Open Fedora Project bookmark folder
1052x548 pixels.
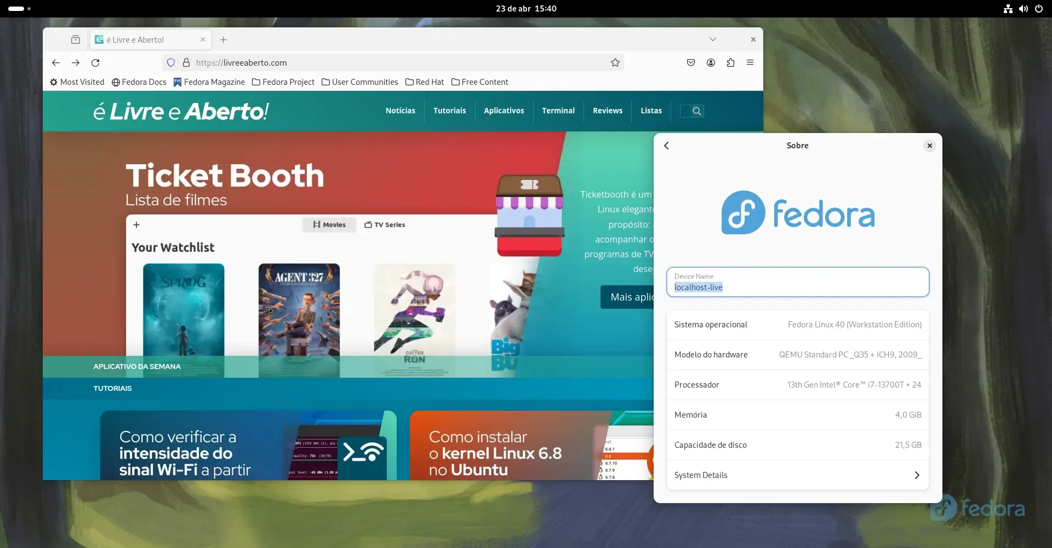pos(283,82)
